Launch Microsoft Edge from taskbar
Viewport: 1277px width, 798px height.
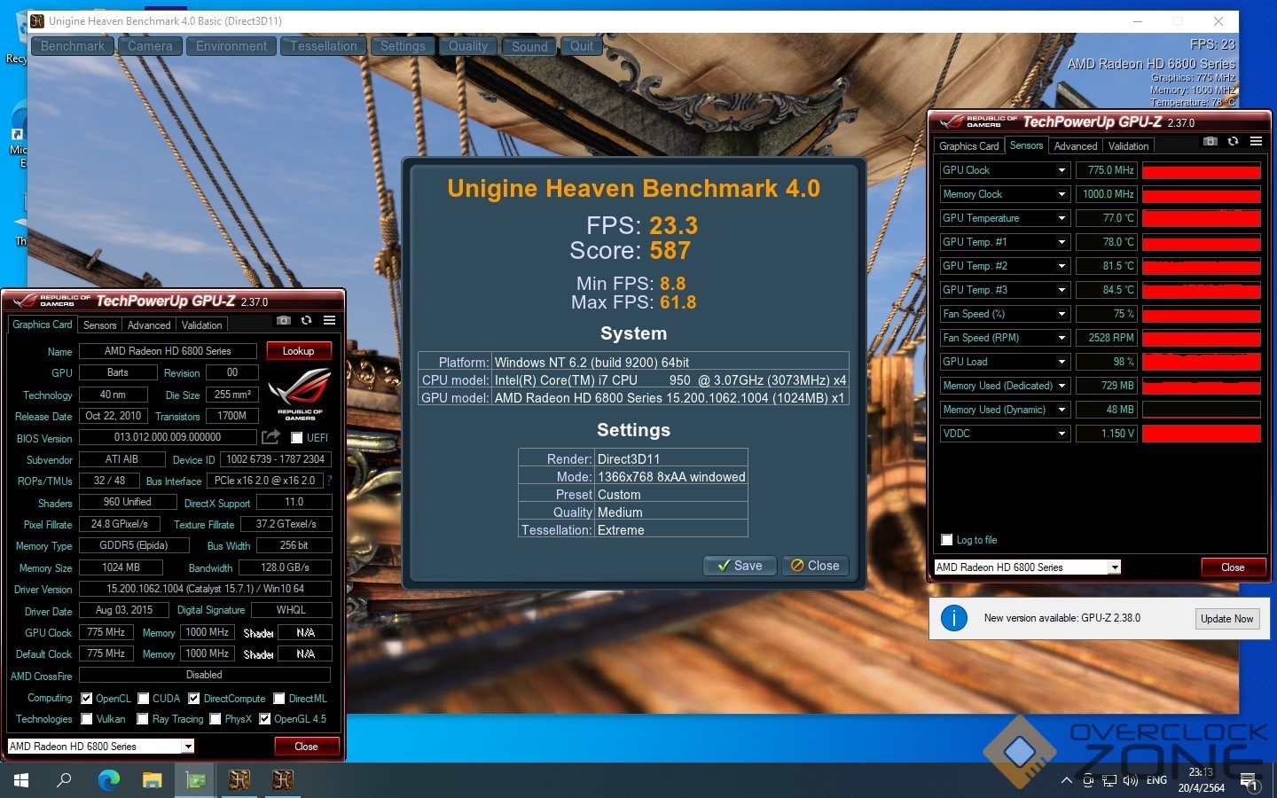[x=108, y=780]
